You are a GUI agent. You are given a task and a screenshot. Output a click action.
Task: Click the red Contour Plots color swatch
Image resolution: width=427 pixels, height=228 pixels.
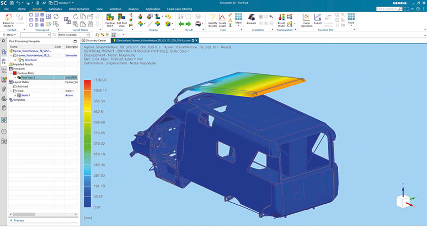tap(15, 73)
